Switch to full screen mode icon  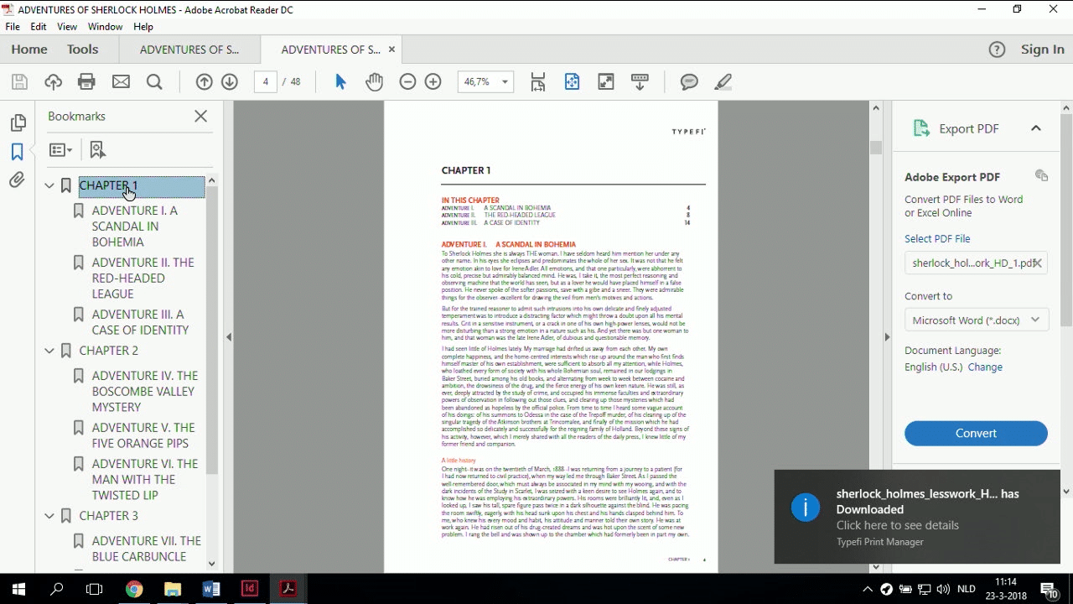coord(605,81)
